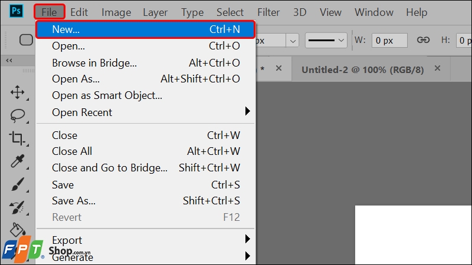The image size is (472, 265).
Task: Choose Browse in Bridge... menu entry
Action: tap(94, 62)
